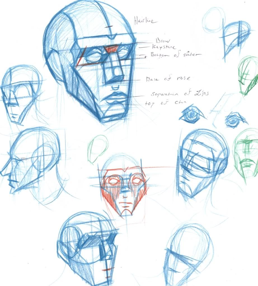Select the "Keystone" handwritten label
The height and width of the screenshot is (286, 258).
click(162, 47)
